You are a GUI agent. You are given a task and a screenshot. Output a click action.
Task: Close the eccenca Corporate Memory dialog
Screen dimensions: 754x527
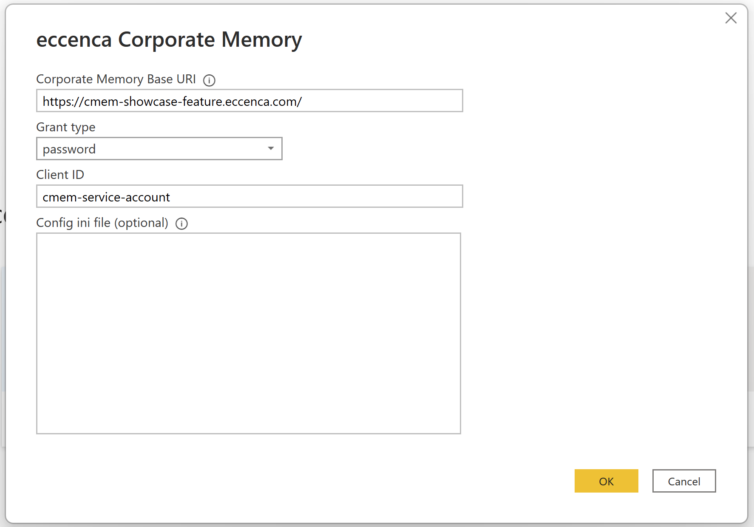[731, 18]
